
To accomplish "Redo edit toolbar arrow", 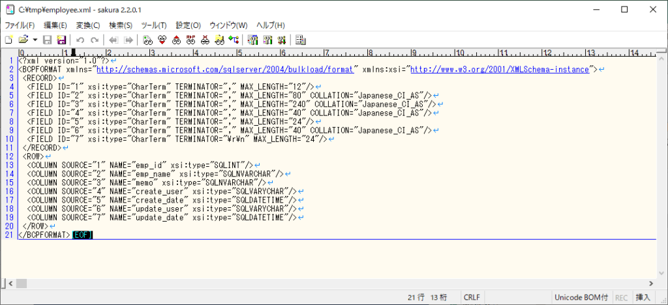I will [95, 40].
